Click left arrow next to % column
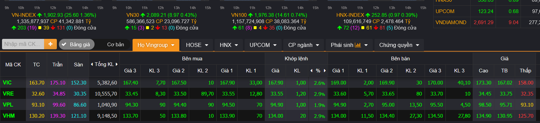540x123 pixels. (311, 70)
